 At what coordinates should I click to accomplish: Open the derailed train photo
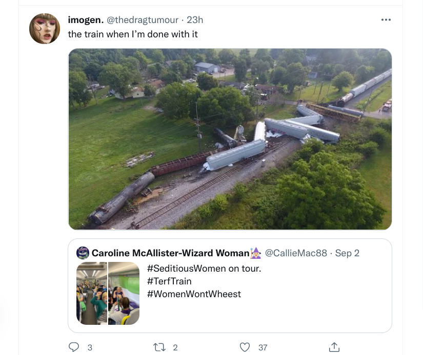(230, 139)
